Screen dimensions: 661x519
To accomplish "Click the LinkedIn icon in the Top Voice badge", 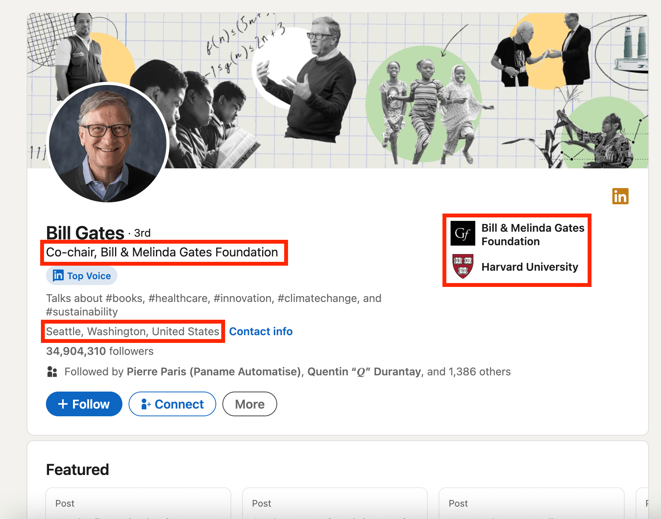I will point(58,275).
